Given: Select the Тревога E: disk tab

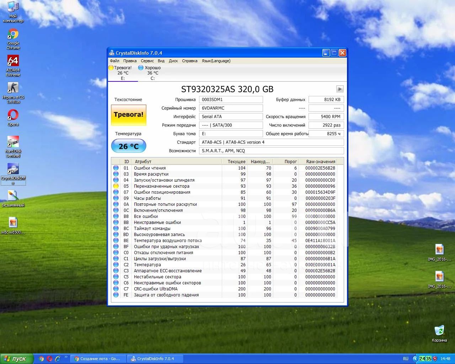Looking at the screenshot, I should coord(123,73).
